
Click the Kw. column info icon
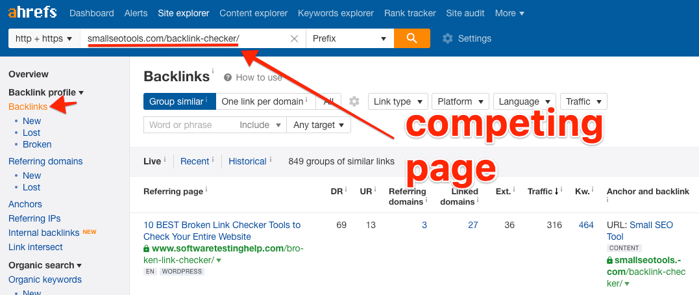click(593, 189)
